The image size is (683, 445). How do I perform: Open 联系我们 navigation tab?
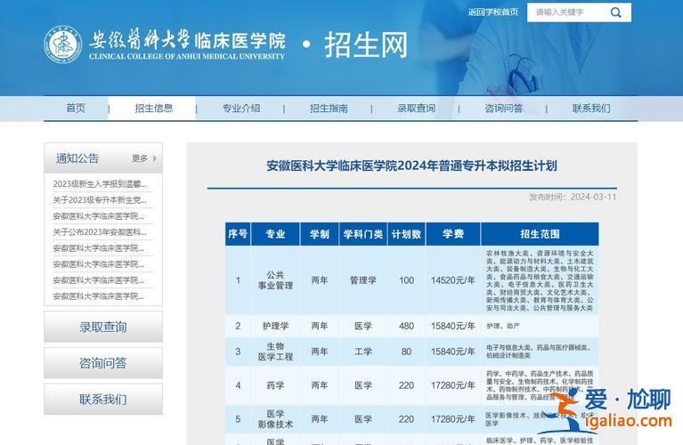tap(591, 108)
